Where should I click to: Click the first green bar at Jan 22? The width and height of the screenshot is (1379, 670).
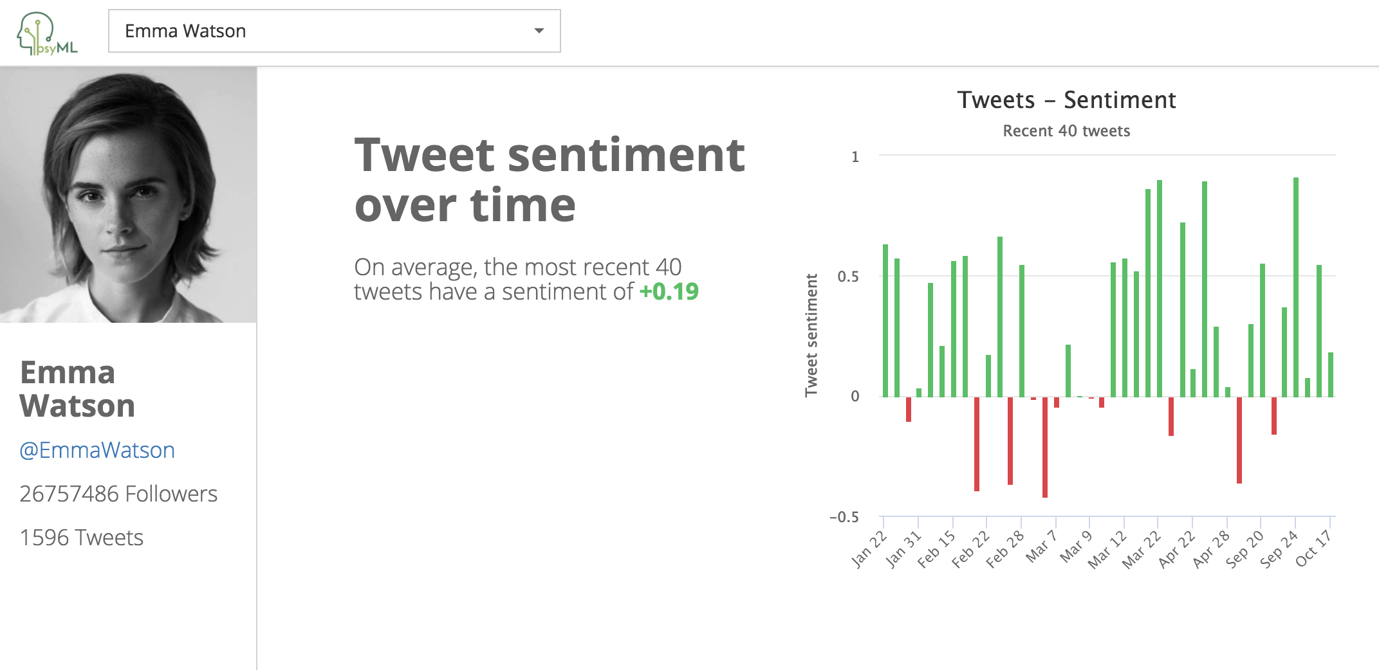tap(885, 320)
